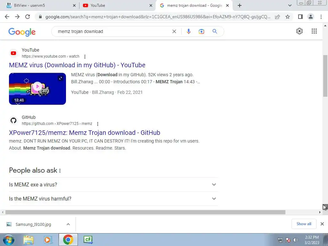This screenshot has width=328, height=246.
Task: Open more options for YouTube result
Action: (x=85, y=56)
